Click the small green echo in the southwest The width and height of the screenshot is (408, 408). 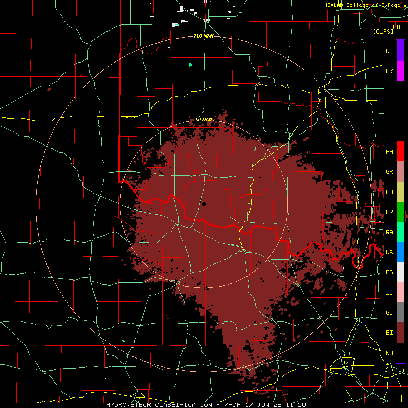123,341
